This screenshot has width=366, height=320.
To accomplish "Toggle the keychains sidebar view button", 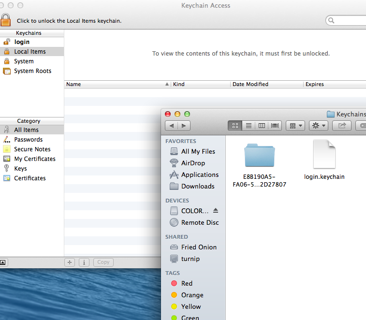I will (x=3, y=262).
